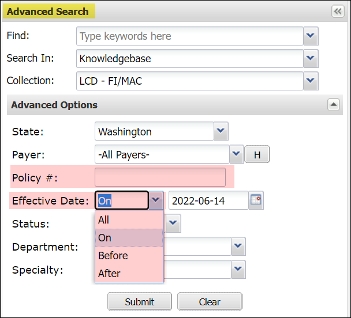
Task: Expand the Department dropdown
Action: (x=238, y=247)
